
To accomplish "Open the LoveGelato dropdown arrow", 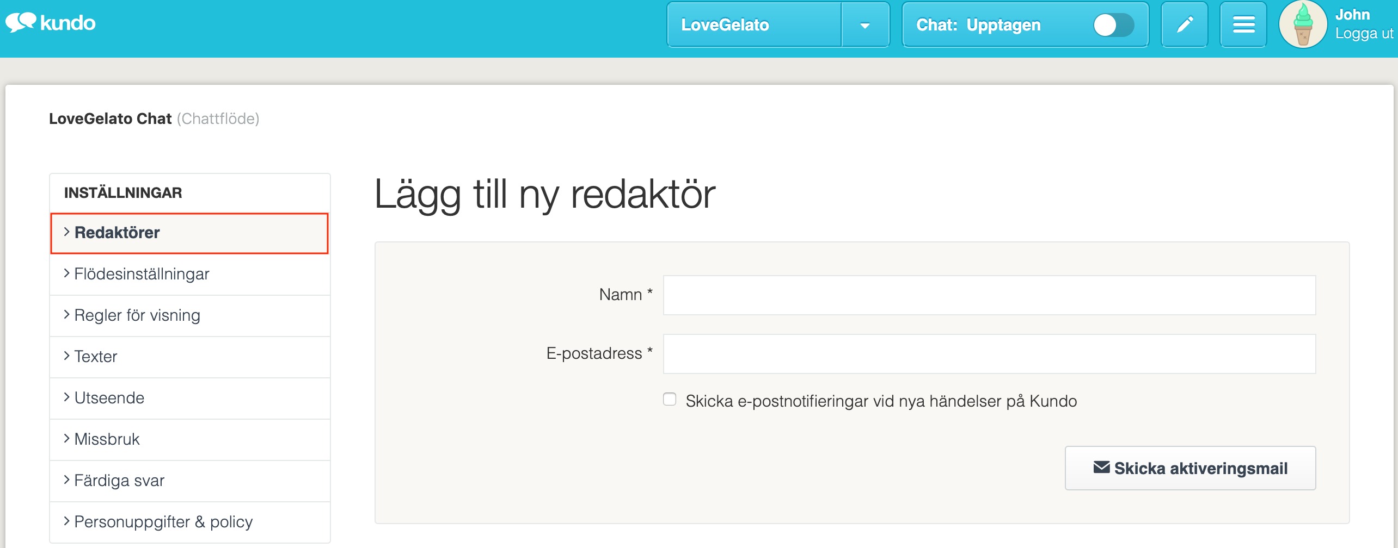I will (x=864, y=26).
